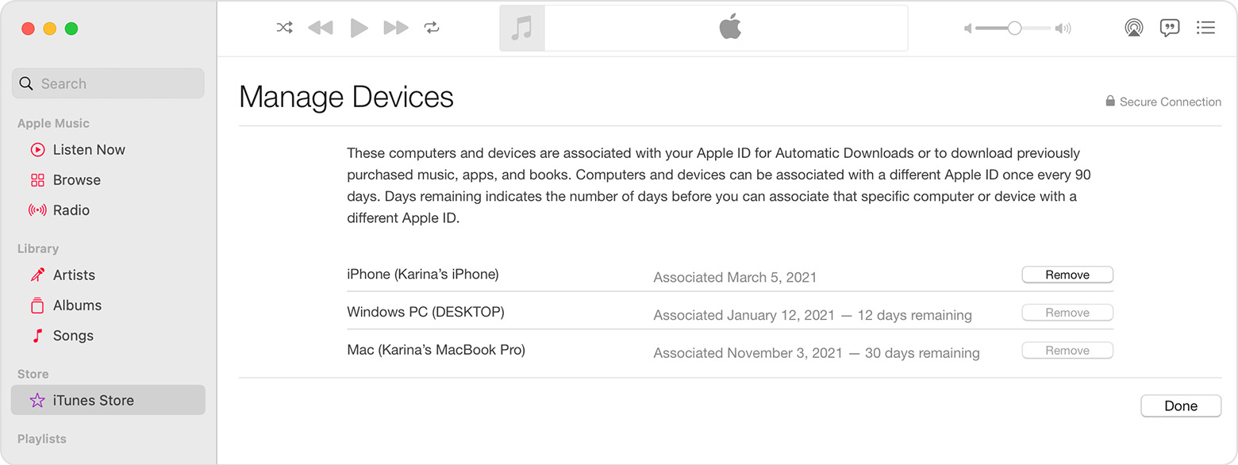This screenshot has height=465, width=1238.
Task: Play the current track
Action: click(x=359, y=27)
